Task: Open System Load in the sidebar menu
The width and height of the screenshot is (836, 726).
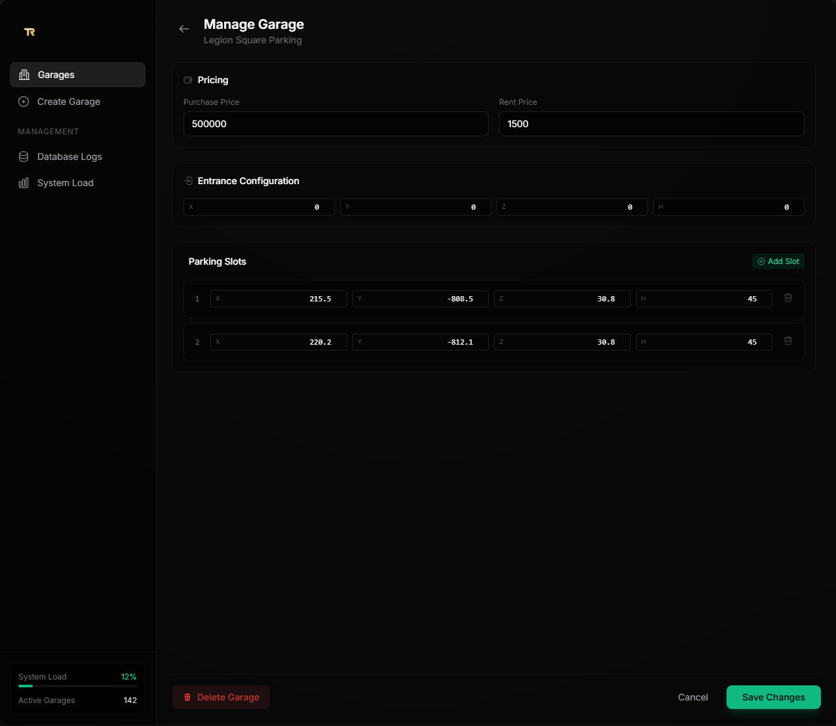Action: point(77,183)
